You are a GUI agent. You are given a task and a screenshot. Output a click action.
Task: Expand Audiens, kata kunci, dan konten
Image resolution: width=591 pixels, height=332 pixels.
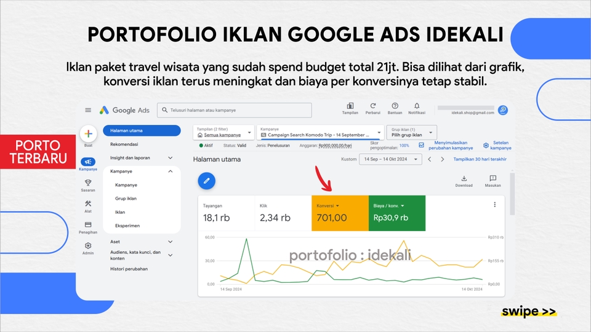(x=171, y=255)
